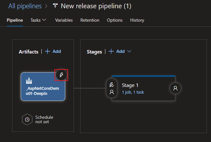This screenshot has height=142, width=211.
Task: Click the plus icon next to Artifacts
Action: (47, 51)
